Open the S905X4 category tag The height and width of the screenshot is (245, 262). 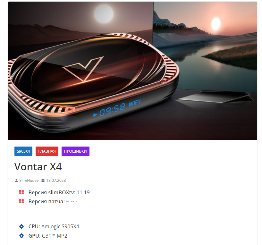(x=23, y=151)
